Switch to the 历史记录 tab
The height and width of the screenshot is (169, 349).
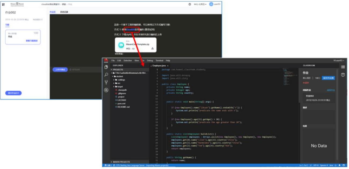tap(64, 12)
